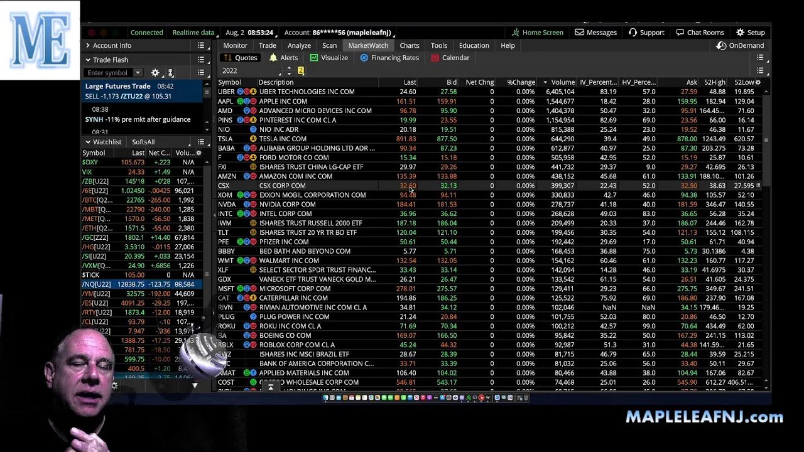Image resolution: width=804 pixels, height=452 pixels.
Task: Open the Help tab
Action: (508, 46)
